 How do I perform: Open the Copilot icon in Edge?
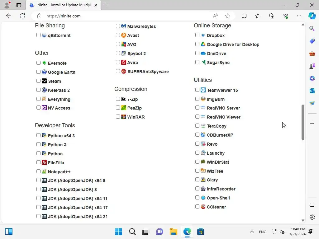(312, 16)
